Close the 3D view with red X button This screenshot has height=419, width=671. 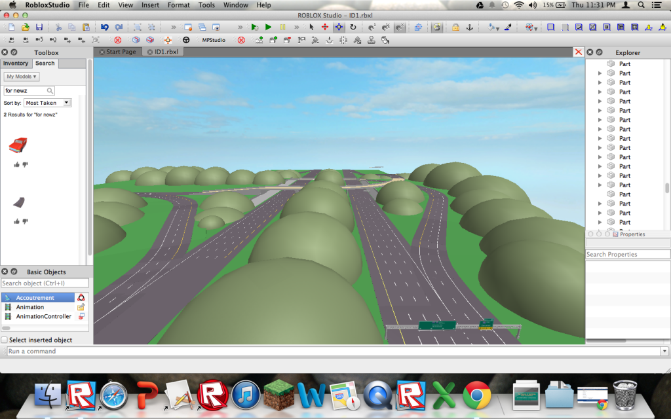click(x=579, y=52)
